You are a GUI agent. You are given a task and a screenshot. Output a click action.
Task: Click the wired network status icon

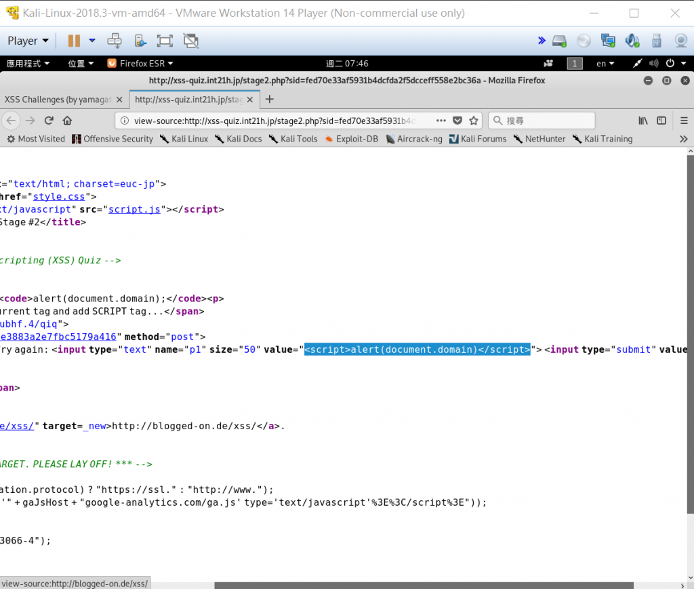tap(637, 63)
